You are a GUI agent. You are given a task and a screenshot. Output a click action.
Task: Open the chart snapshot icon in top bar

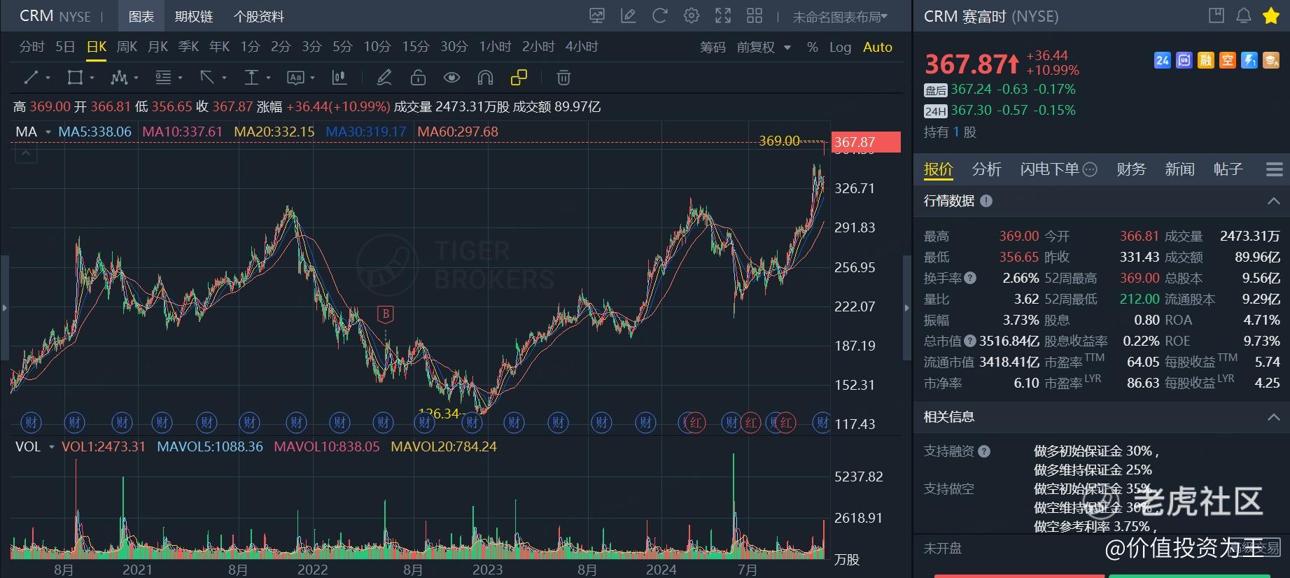(597, 16)
